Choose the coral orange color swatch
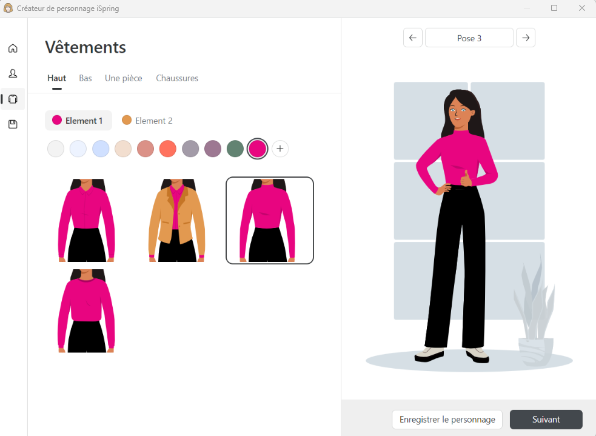Screen dimensions: 596x436 168,149
